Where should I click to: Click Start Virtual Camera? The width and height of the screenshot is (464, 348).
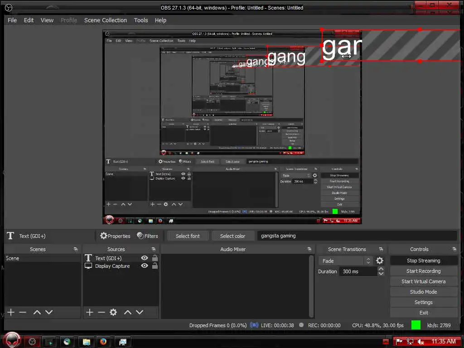[424, 281]
